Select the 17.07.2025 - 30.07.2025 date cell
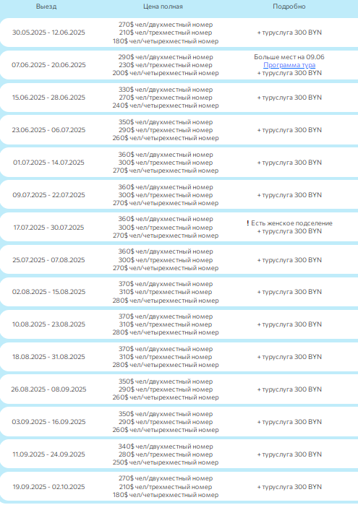The width and height of the screenshot is (358, 505). [48, 228]
